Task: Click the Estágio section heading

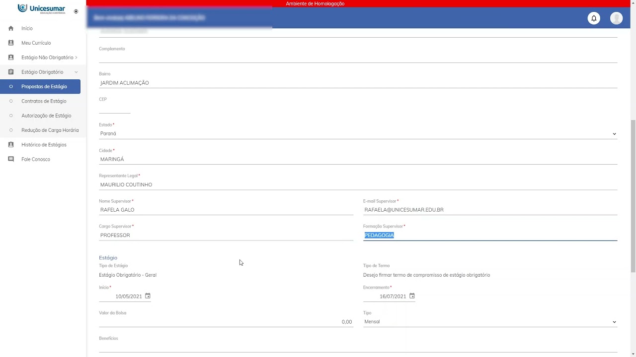Action: 108,258
